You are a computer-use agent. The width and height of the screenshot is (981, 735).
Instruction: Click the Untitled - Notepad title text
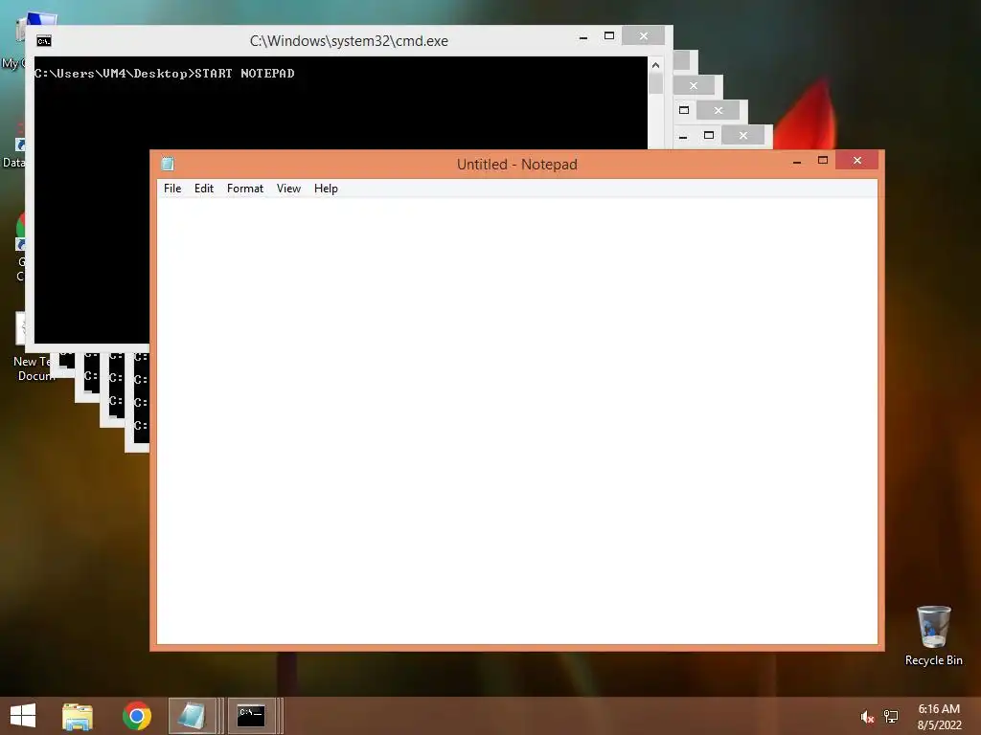point(516,165)
